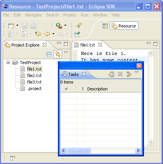Viewport: 163px width, 164px height.
Task: Click the Print toolbar icon
Action: (x=33, y=26)
